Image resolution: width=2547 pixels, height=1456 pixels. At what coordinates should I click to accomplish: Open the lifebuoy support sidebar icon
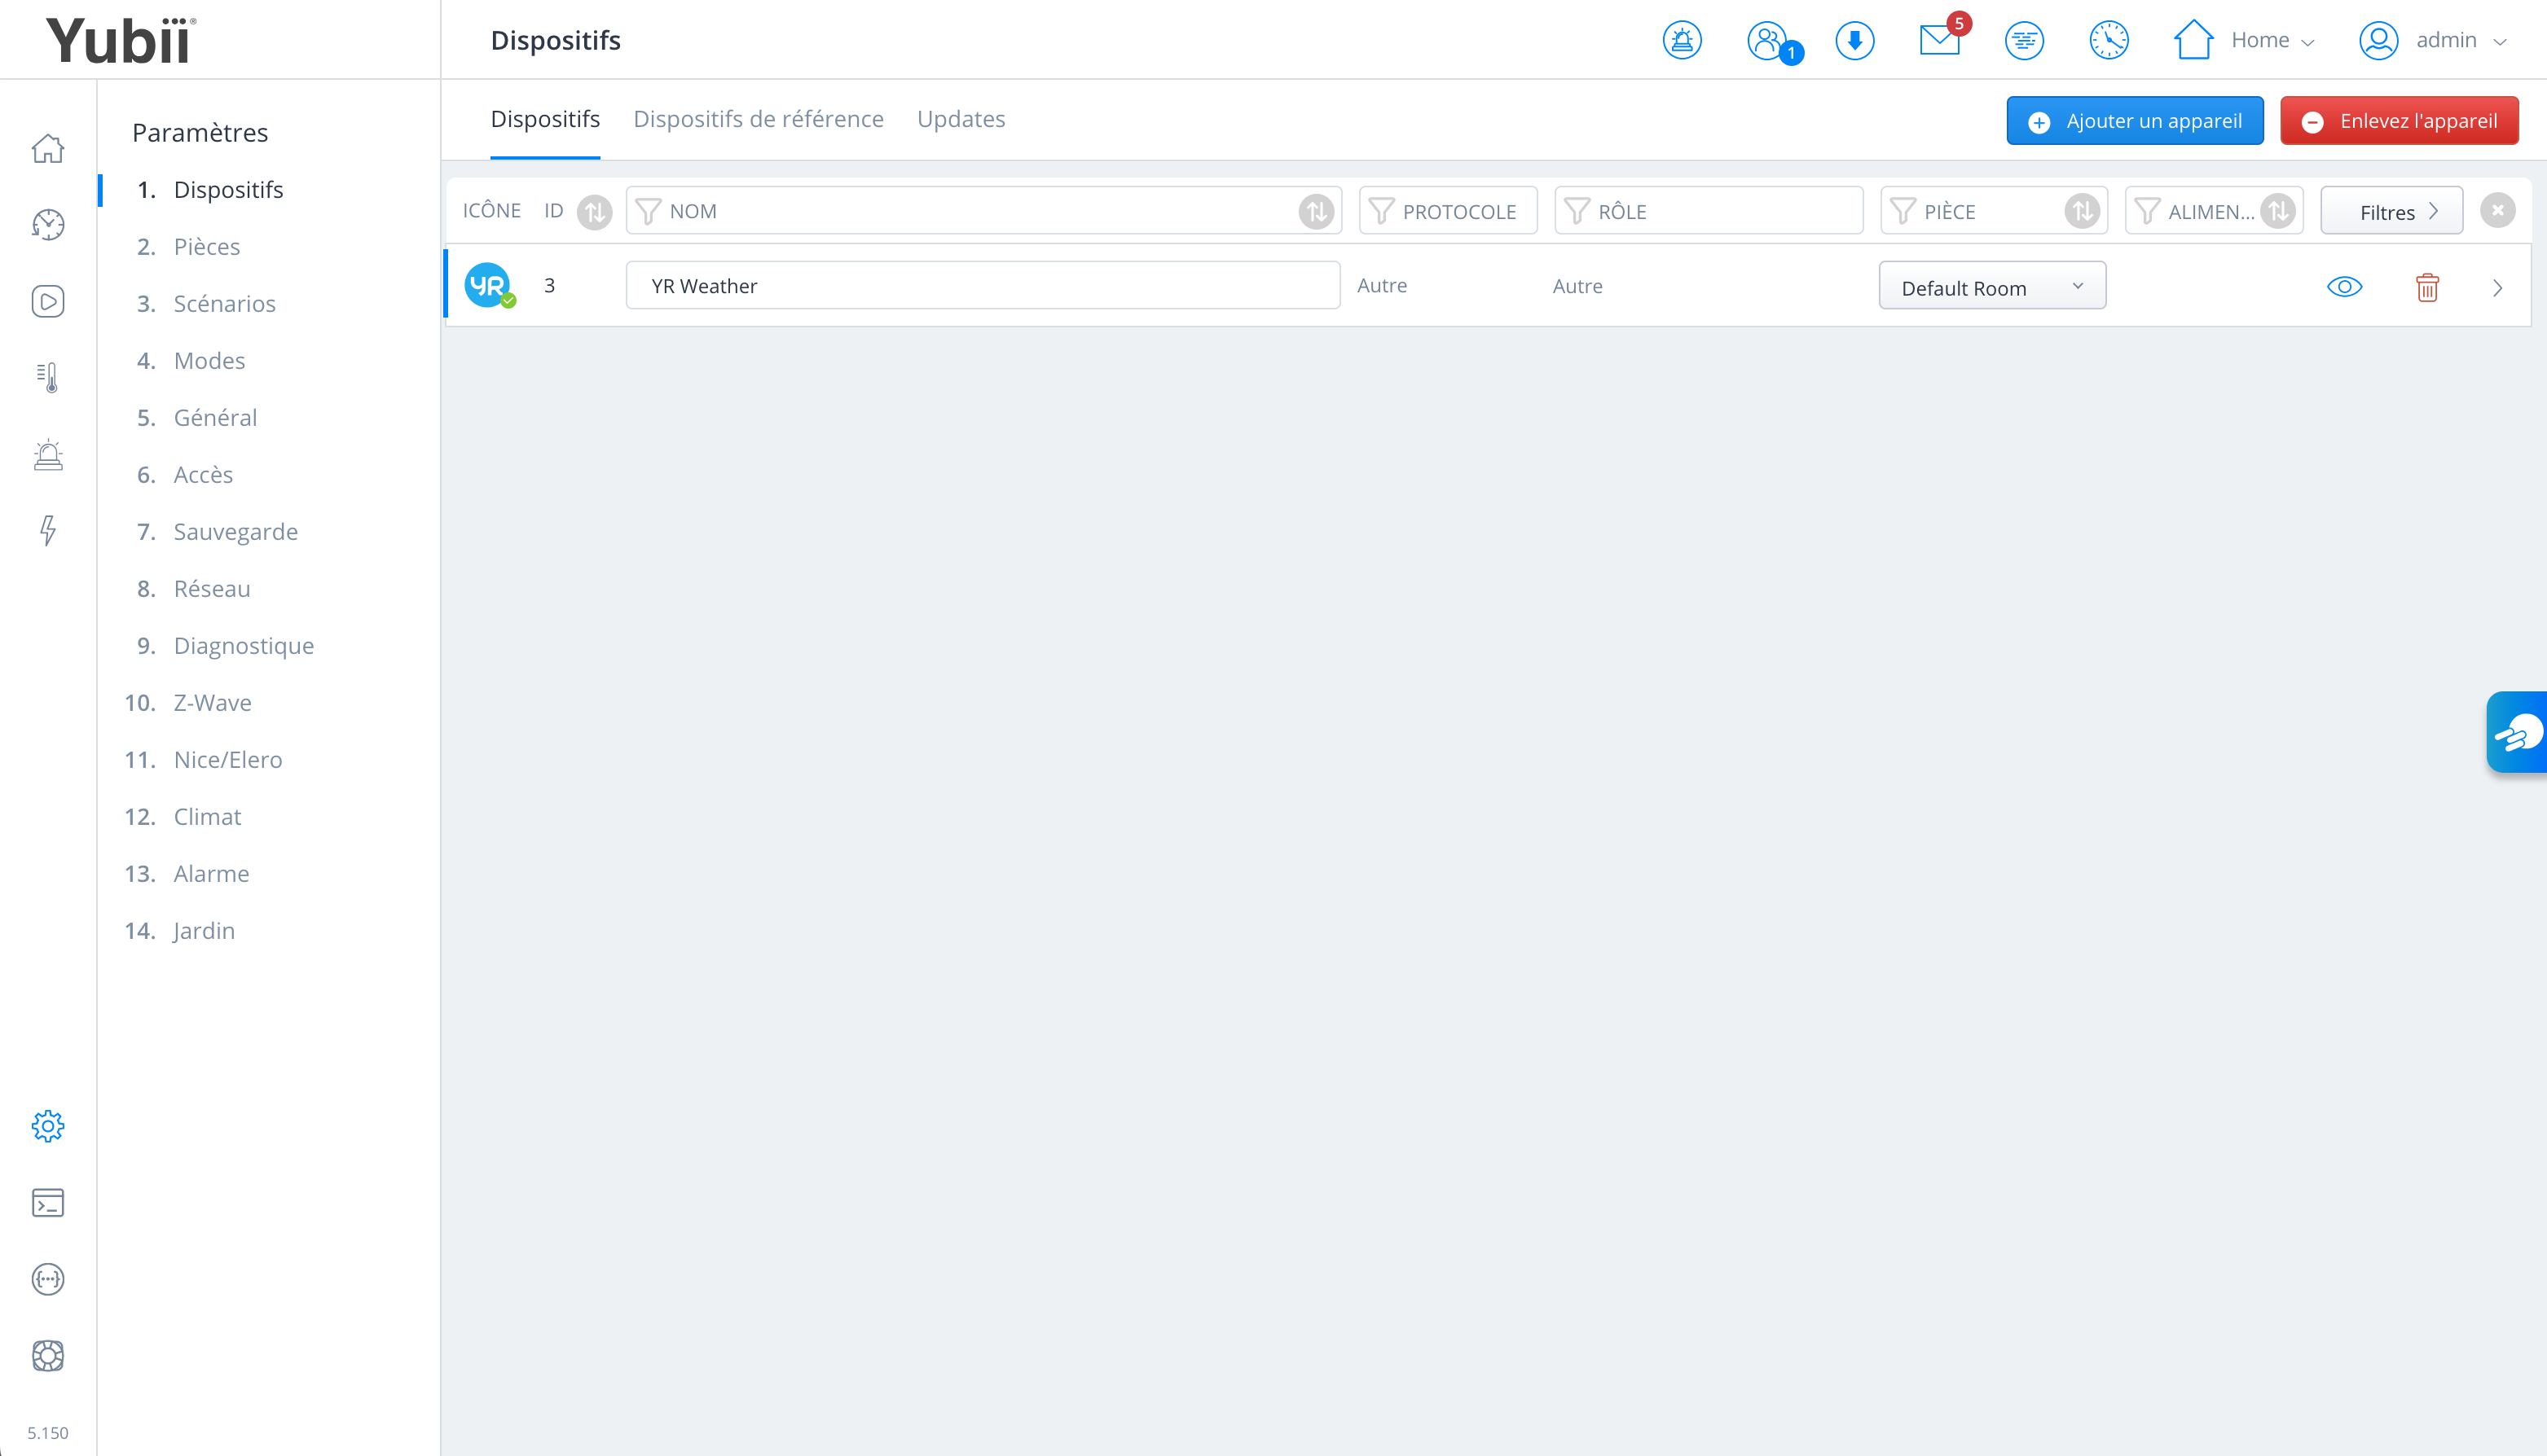pos(48,1356)
